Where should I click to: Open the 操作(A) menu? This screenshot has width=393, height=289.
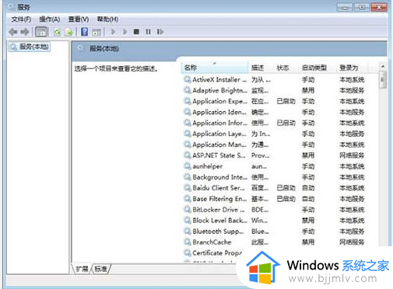click(50, 19)
